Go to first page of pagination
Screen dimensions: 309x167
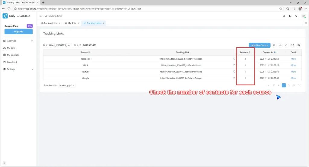pyautogui.click(x=268, y=85)
